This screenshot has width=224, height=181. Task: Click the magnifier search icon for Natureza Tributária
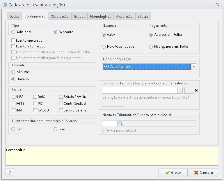(120, 123)
